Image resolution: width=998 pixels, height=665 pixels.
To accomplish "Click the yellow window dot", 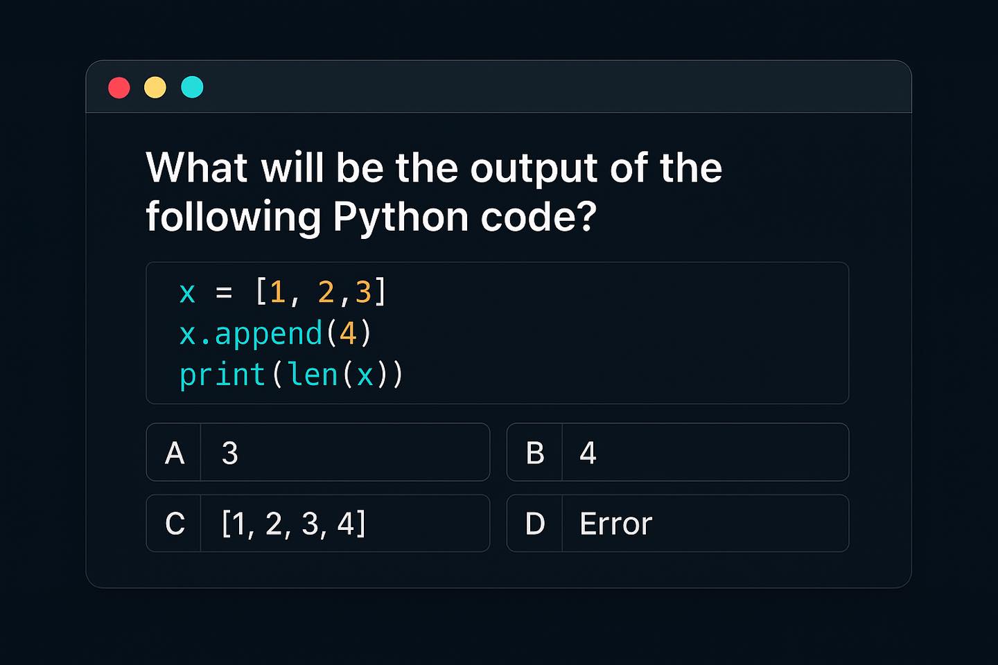I will 155,88.
